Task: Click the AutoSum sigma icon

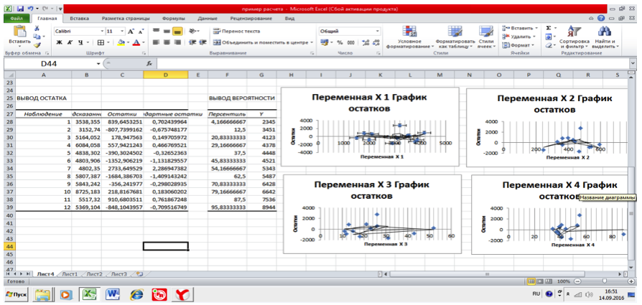Action: (549, 28)
